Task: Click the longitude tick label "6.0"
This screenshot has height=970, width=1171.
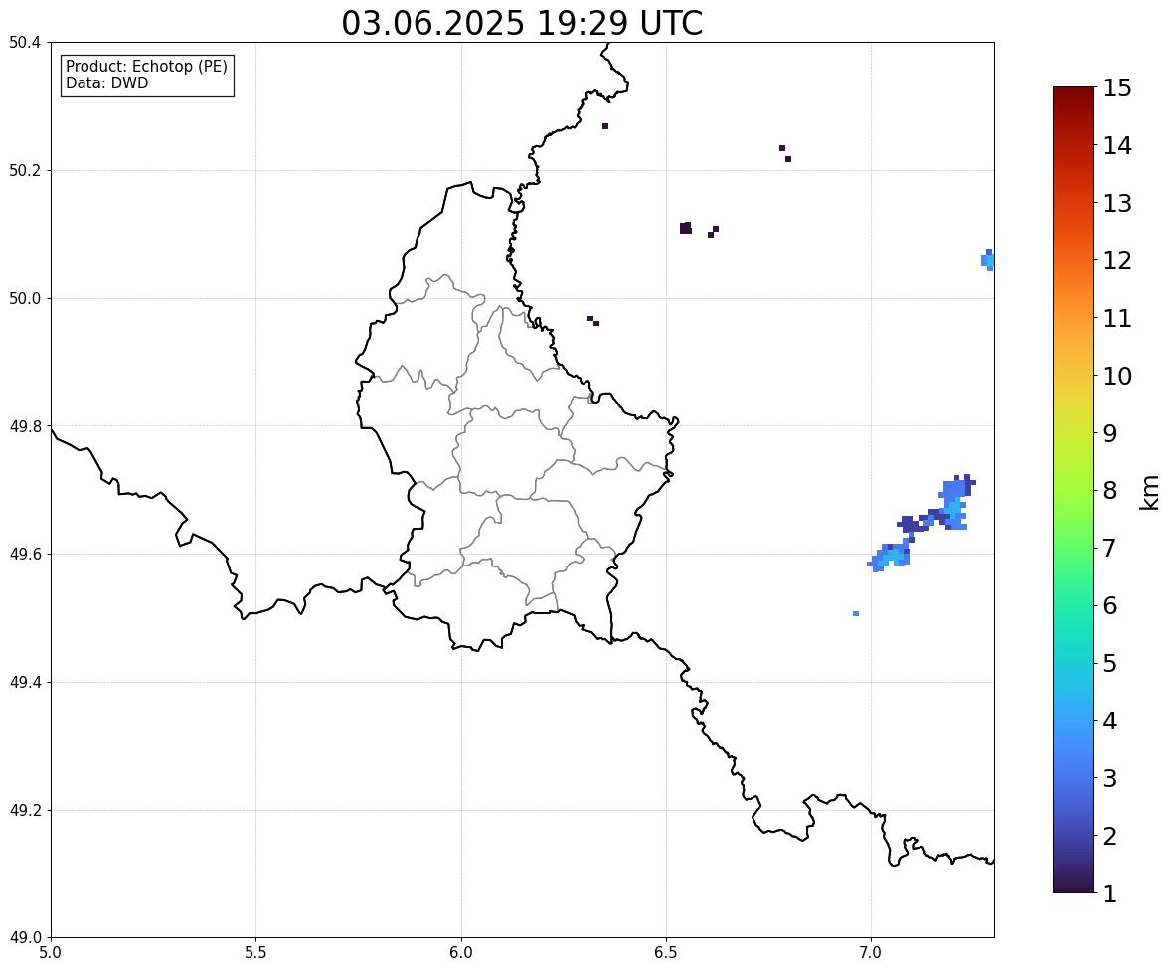Action: [461, 953]
